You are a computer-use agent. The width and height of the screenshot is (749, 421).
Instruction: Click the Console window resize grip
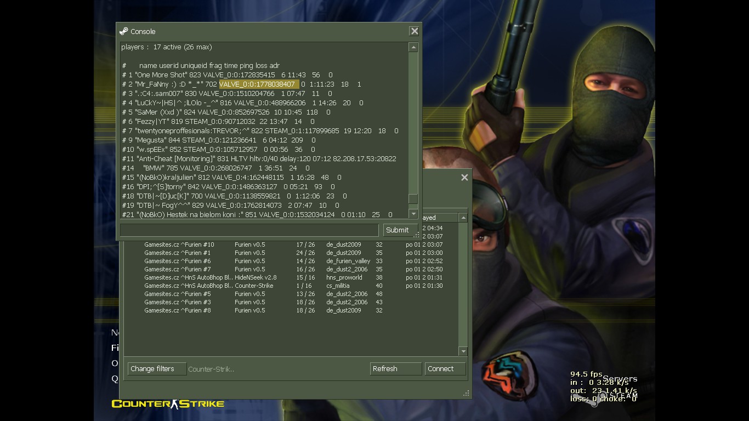tap(417, 235)
